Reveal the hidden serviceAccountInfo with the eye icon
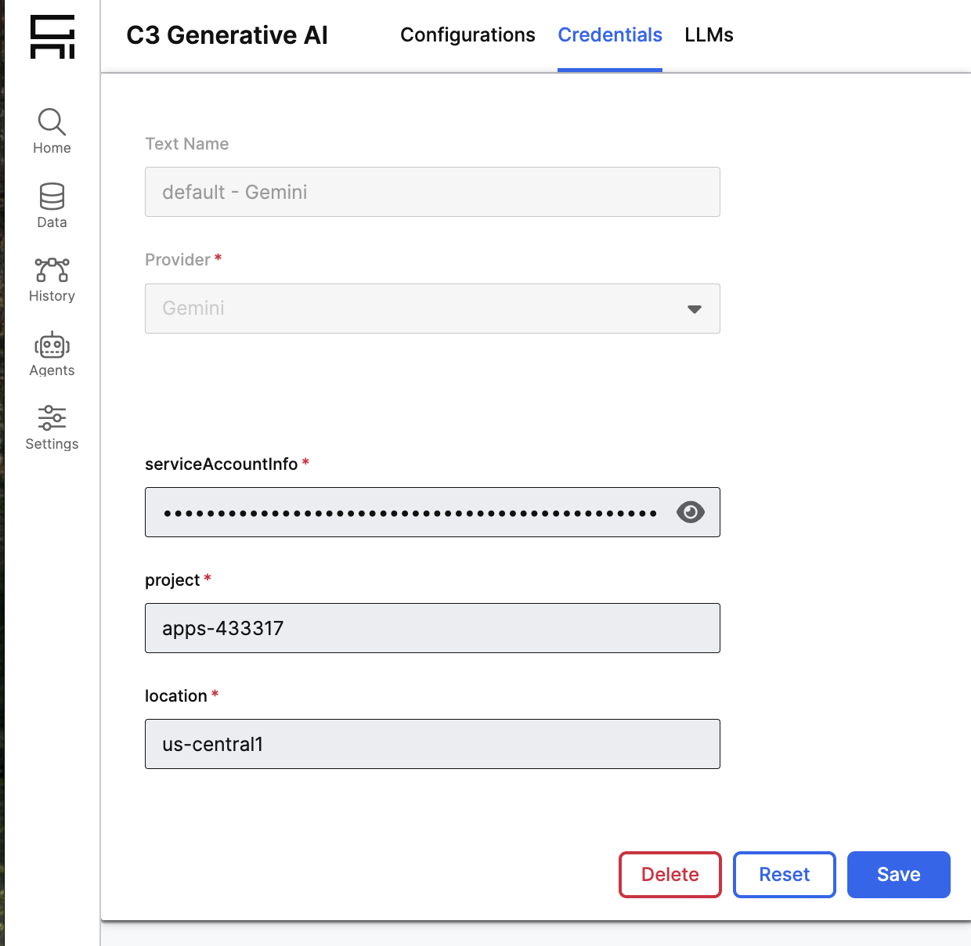Screen dimensions: 971x946 690,512
